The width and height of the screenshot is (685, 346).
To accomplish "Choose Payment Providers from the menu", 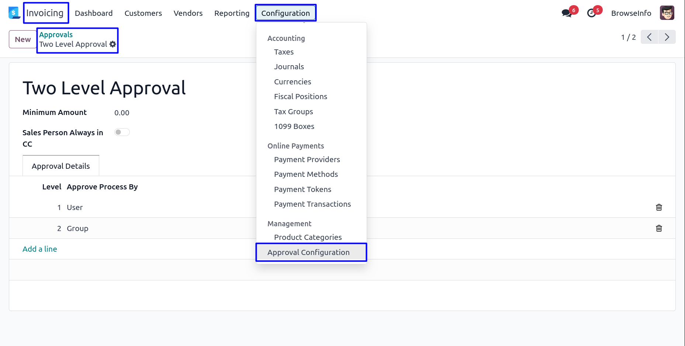I will (307, 160).
